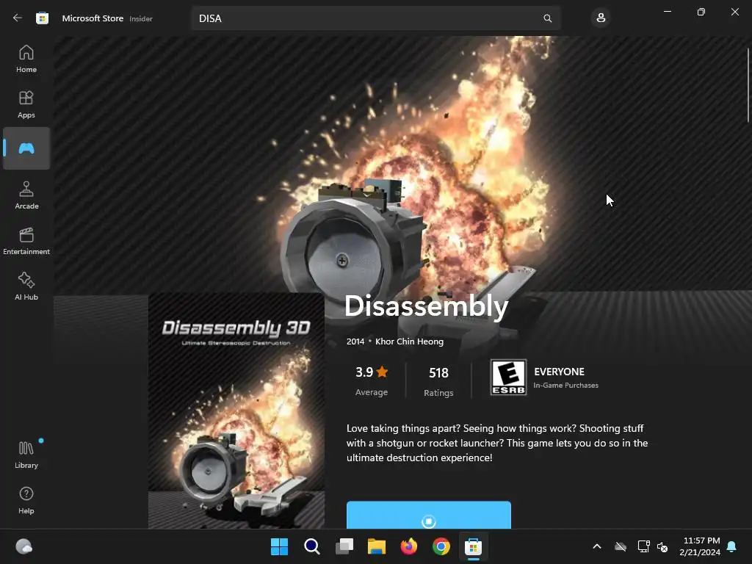752x564 pixels.
Task: Click the In-Game Purchases label
Action: tap(566, 385)
